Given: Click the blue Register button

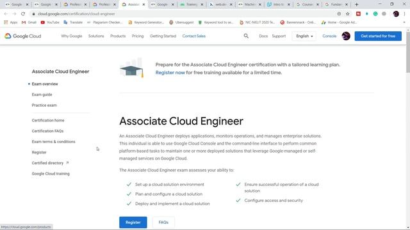Looking at the screenshot, I should (x=133, y=222).
